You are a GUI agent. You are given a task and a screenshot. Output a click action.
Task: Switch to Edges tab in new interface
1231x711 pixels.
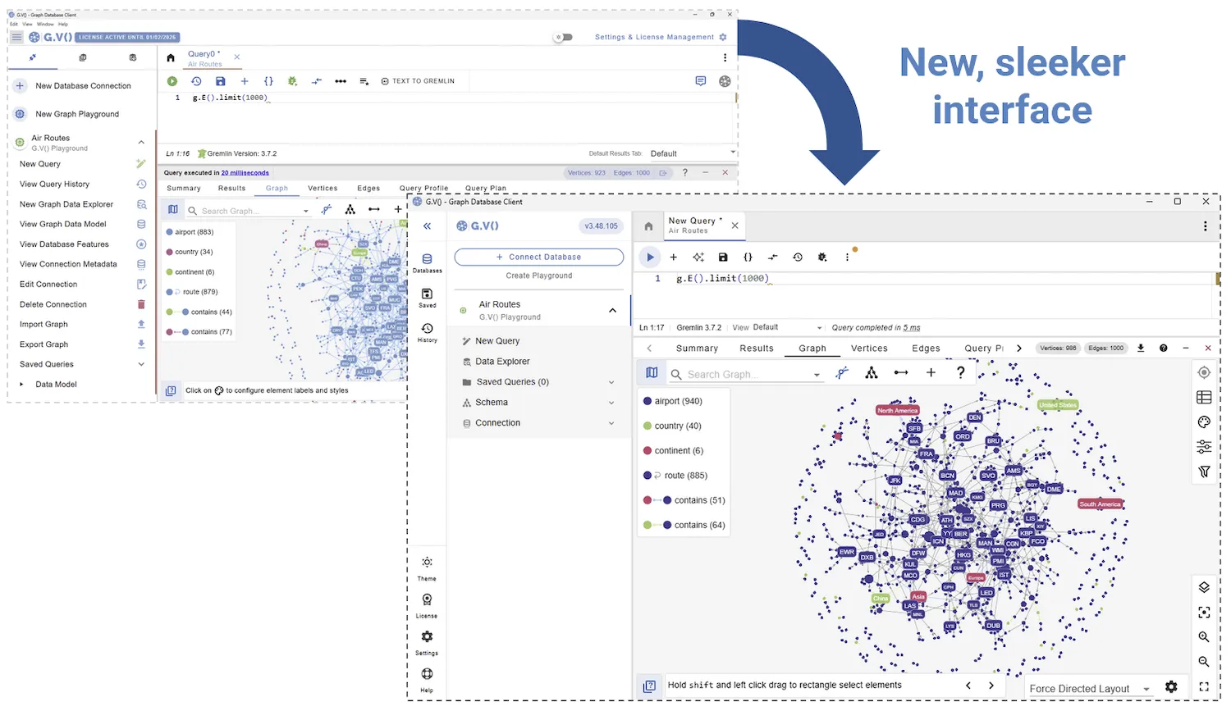926,349
